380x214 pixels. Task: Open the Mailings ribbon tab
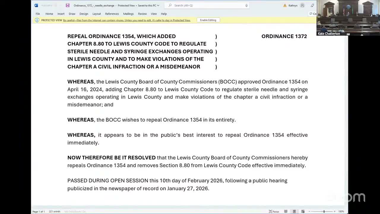point(129,14)
